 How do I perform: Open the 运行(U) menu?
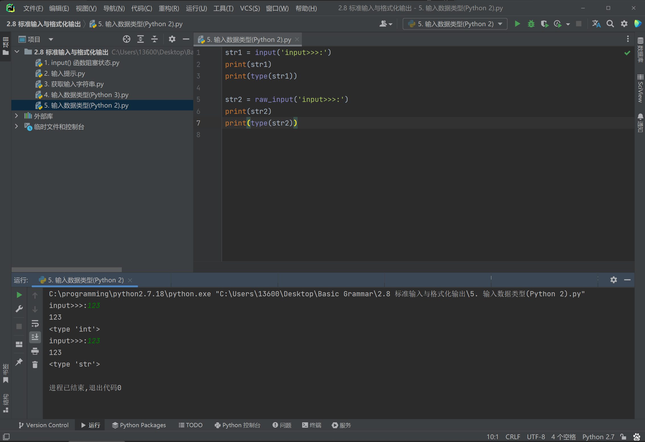(196, 8)
